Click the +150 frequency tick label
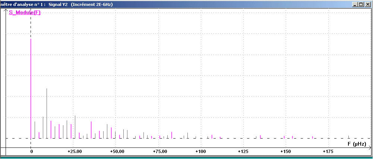The height and width of the screenshot is (159, 373). coord(285,152)
